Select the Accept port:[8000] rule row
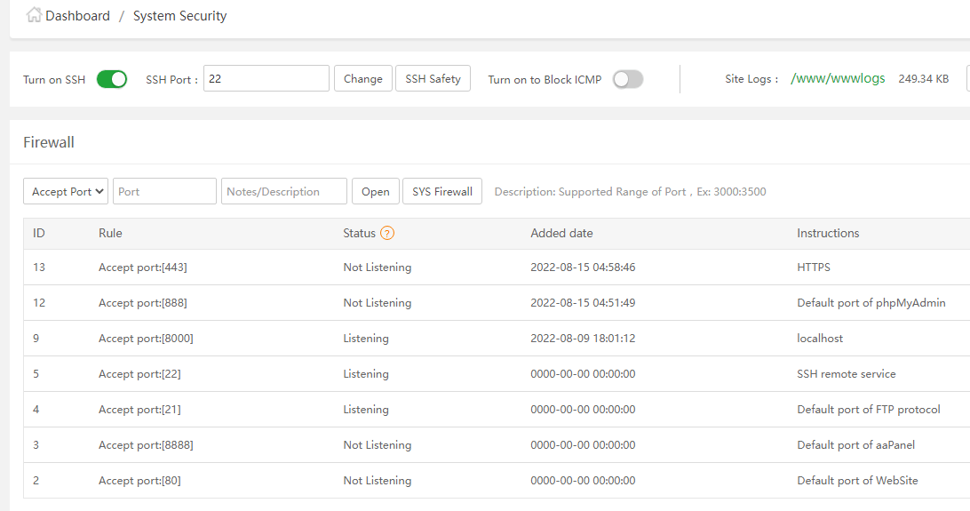 point(146,338)
